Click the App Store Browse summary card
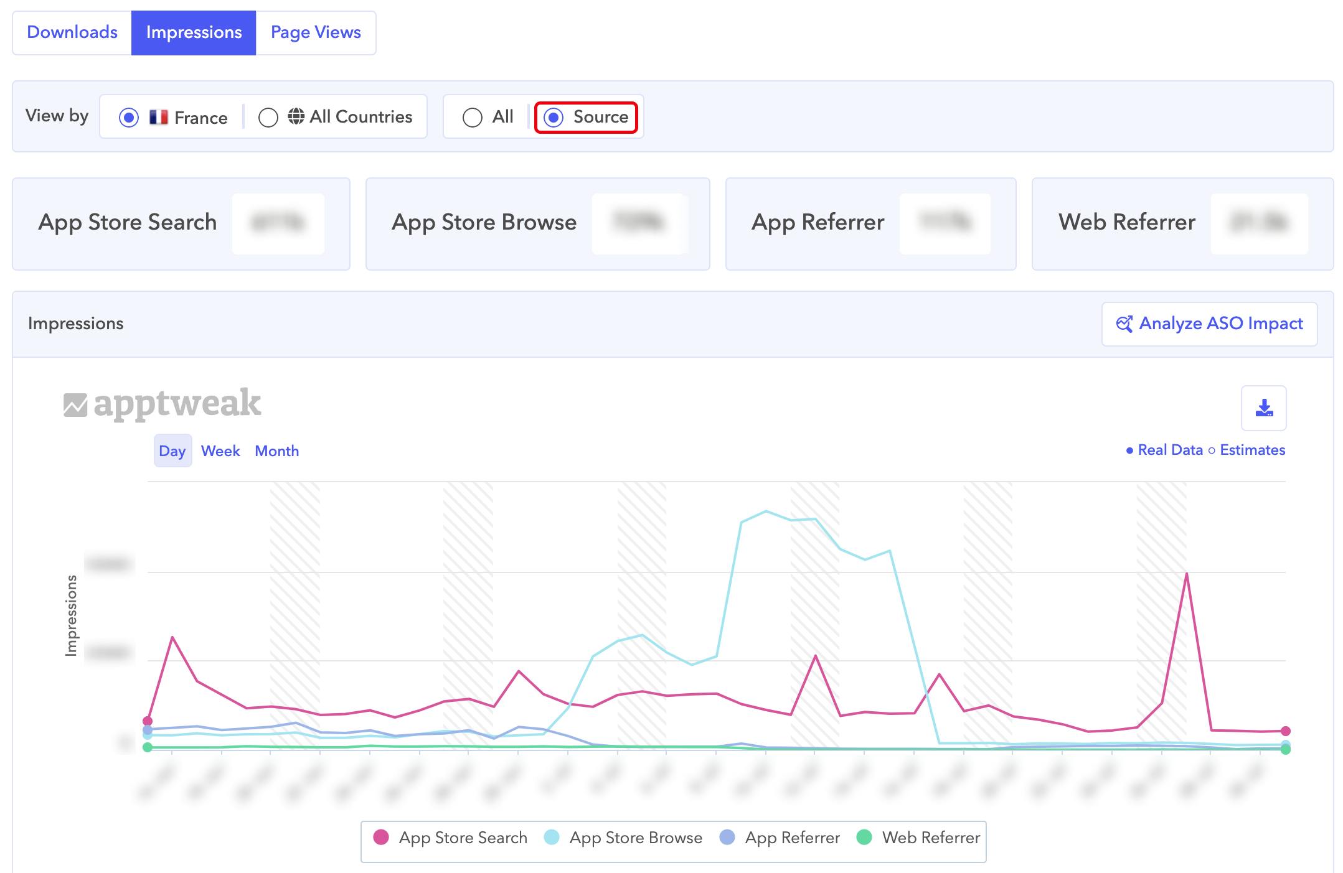Screen dimensions: 1343x873 [537, 223]
